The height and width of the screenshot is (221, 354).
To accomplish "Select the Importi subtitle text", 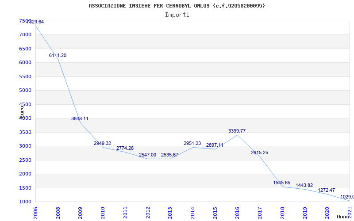I will [x=177, y=15].
